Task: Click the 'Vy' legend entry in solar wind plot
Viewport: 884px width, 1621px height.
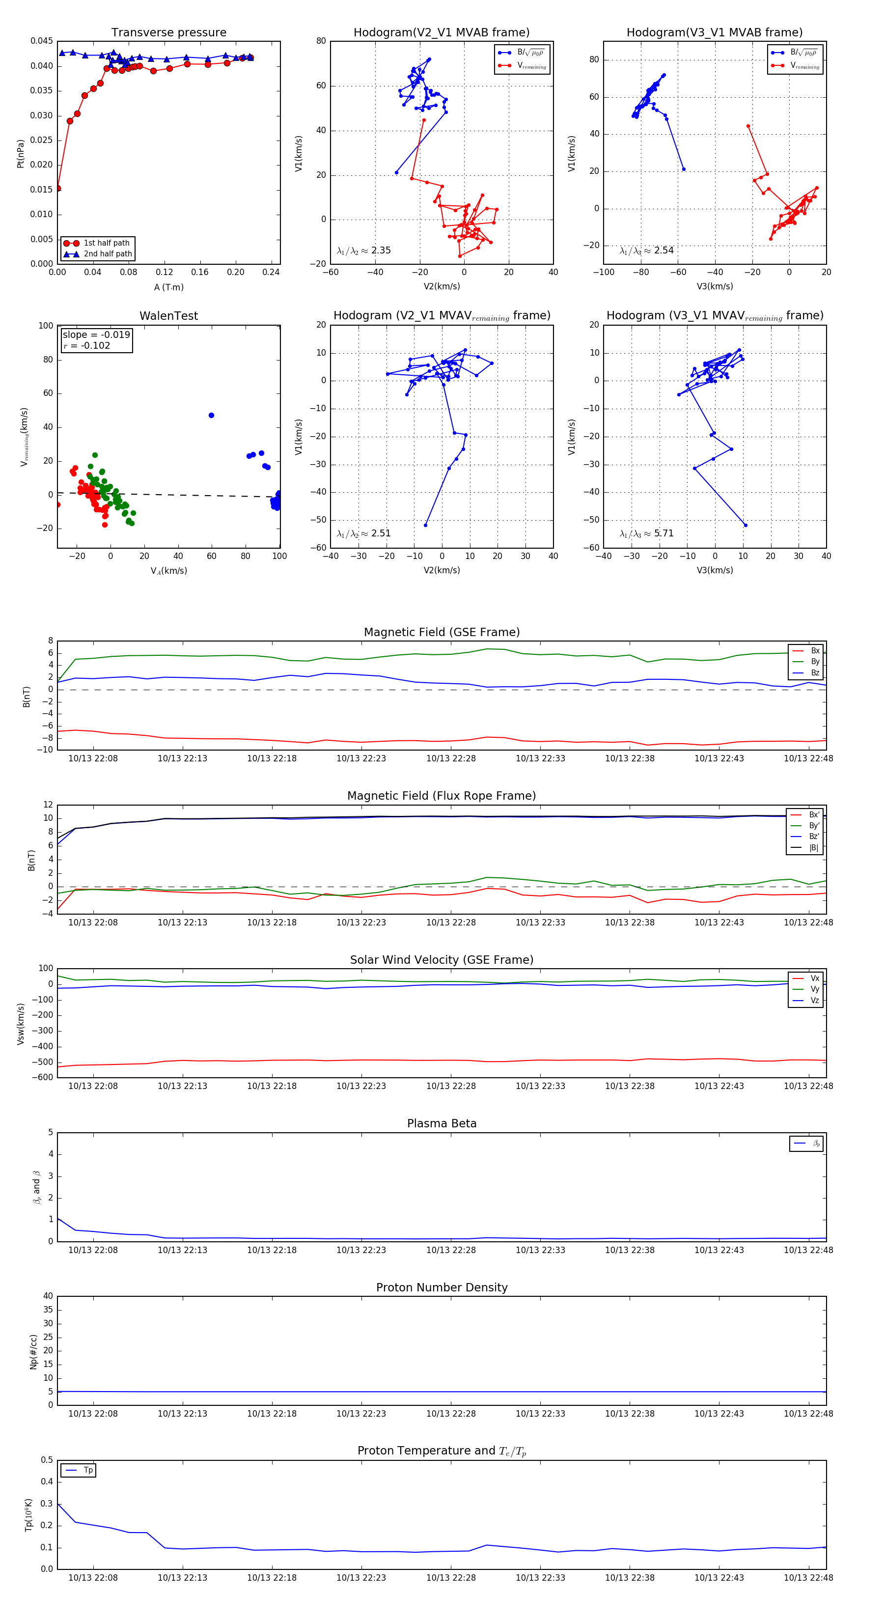Action: 806,989
